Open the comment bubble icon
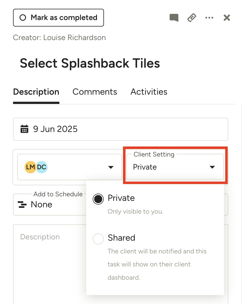The height and width of the screenshot is (304, 242). point(174,18)
